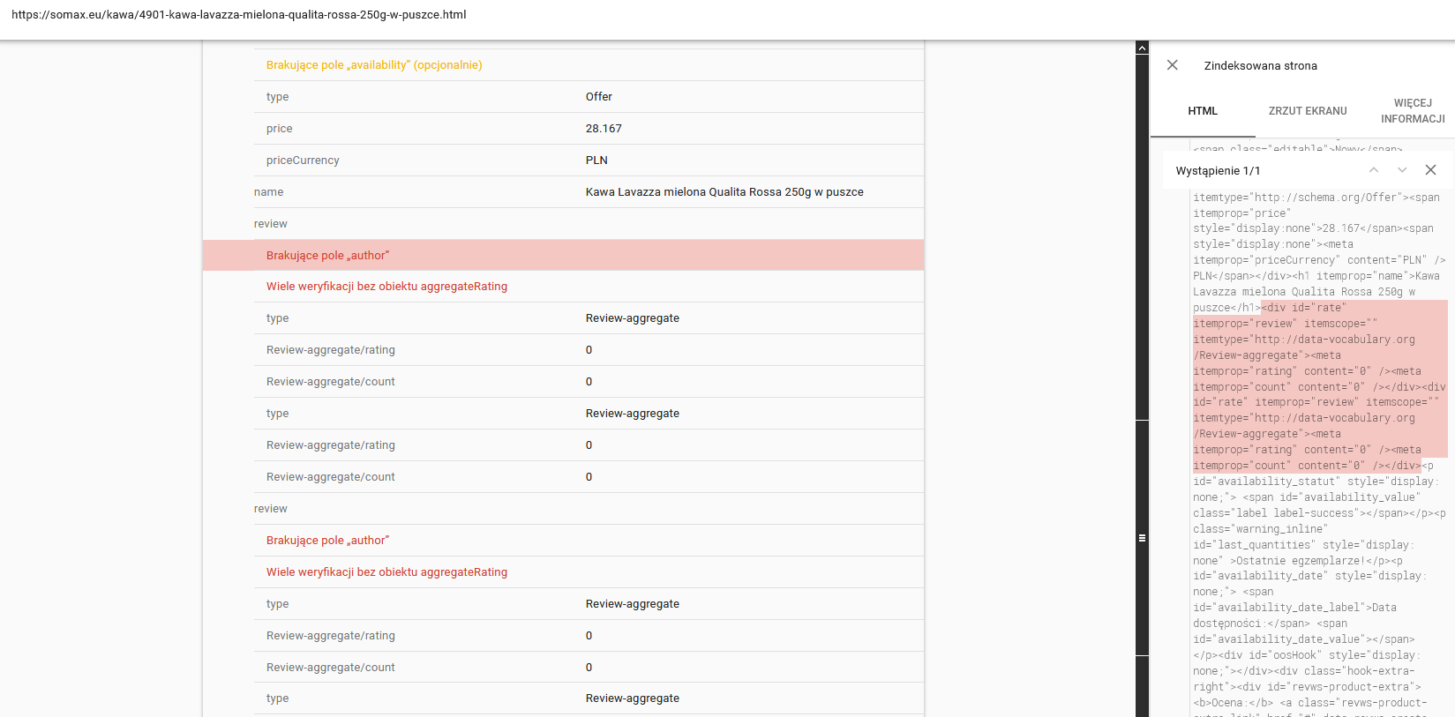Click the scrollbar thumb grip handle
The image size is (1455, 717).
point(1142,537)
